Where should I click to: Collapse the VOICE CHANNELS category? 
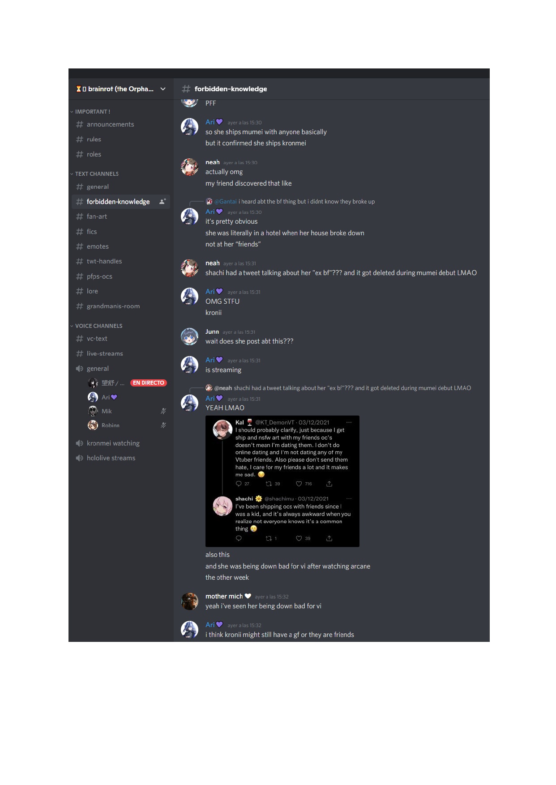[x=96, y=326]
